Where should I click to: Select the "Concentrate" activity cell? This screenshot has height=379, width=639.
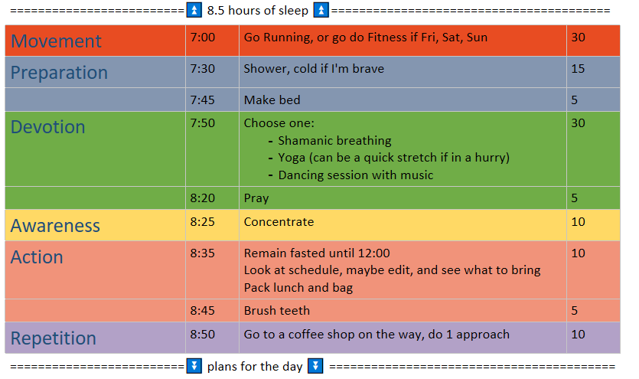click(279, 222)
